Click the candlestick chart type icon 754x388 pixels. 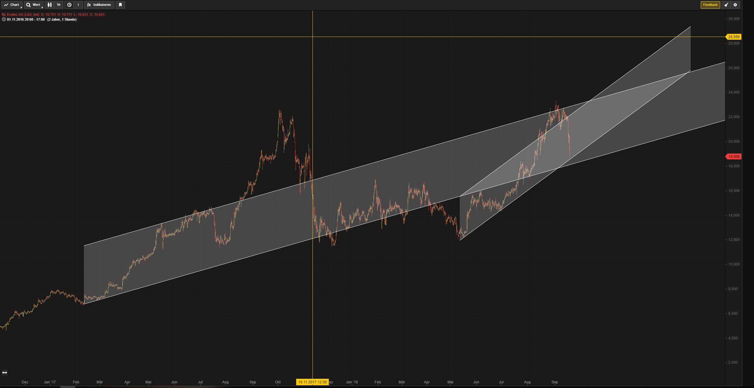(x=50, y=5)
